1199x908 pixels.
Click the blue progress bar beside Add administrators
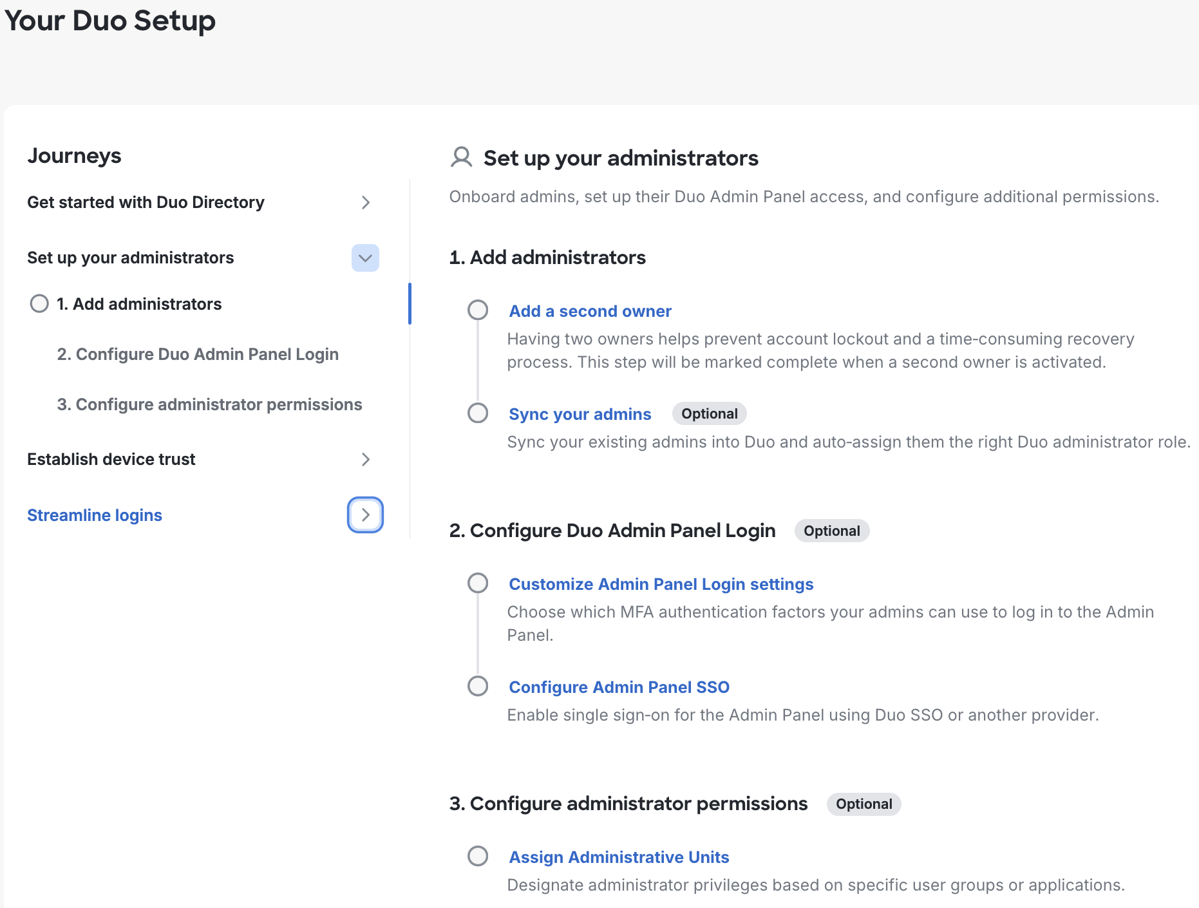click(411, 303)
